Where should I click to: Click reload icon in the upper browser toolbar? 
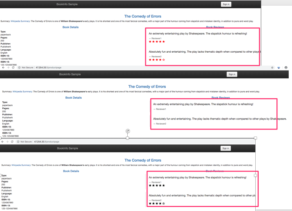click(x=13, y=68)
